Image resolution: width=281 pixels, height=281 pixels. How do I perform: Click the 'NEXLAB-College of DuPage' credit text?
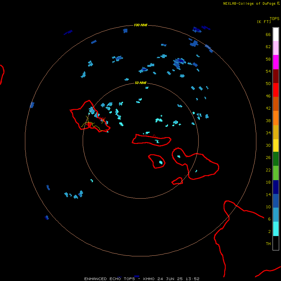pos(249,3)
